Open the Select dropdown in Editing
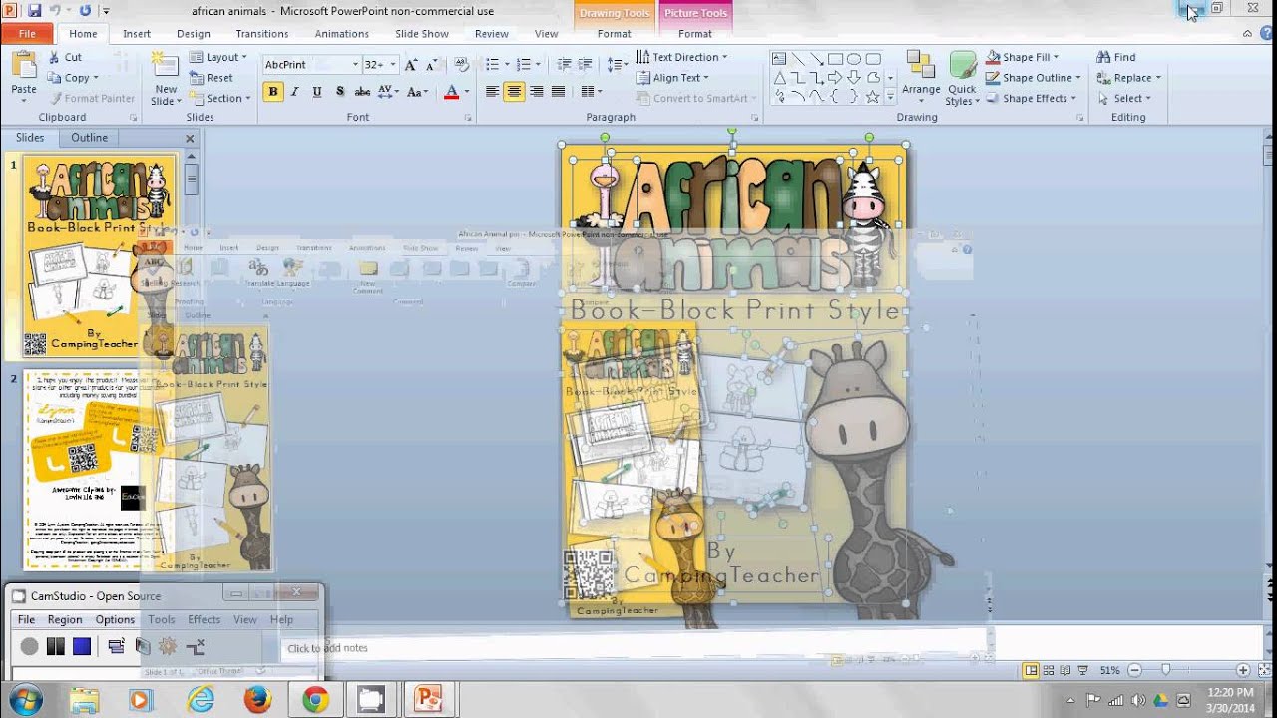Screen dimensions: 1277x718 [x=1124, y=99]
